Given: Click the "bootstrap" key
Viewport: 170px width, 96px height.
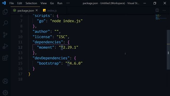Looking at the screenshot, I should click(49, 63).
